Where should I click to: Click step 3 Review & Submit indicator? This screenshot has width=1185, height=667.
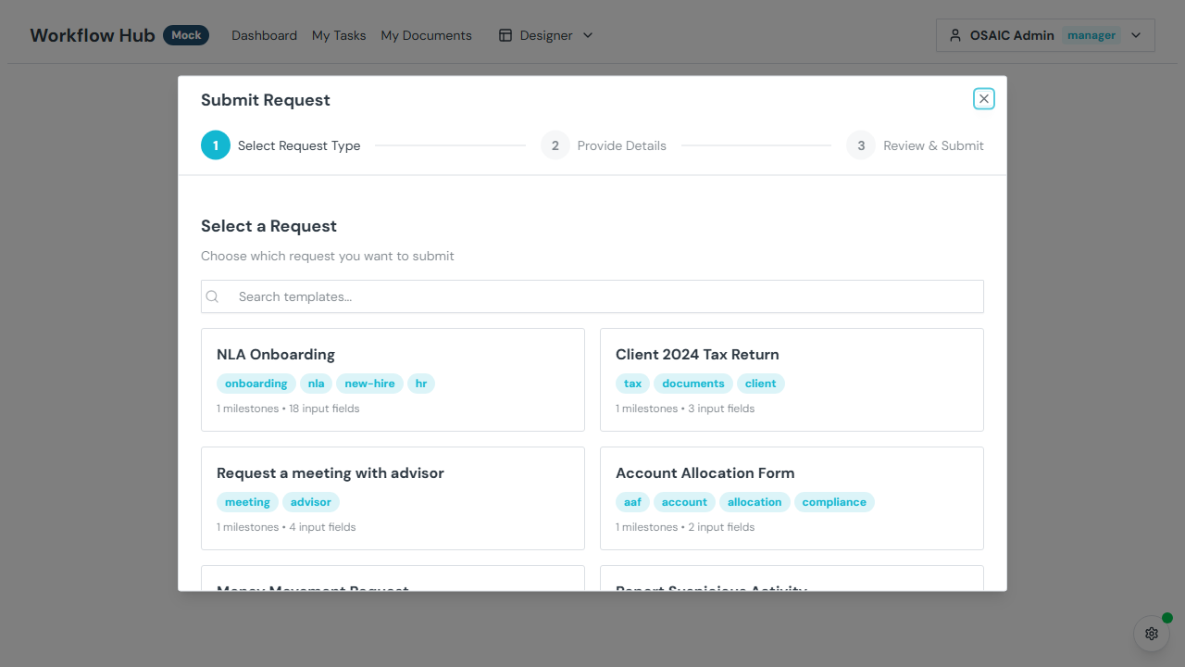coord(861,145)
